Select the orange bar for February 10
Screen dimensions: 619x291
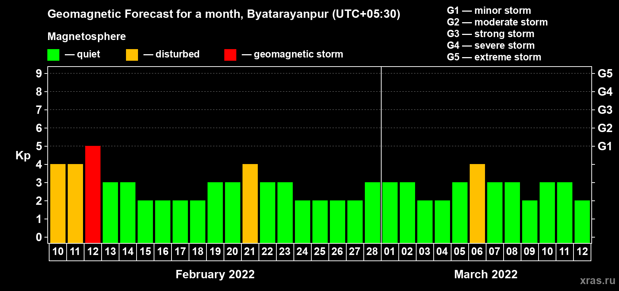tap(58, 204)
